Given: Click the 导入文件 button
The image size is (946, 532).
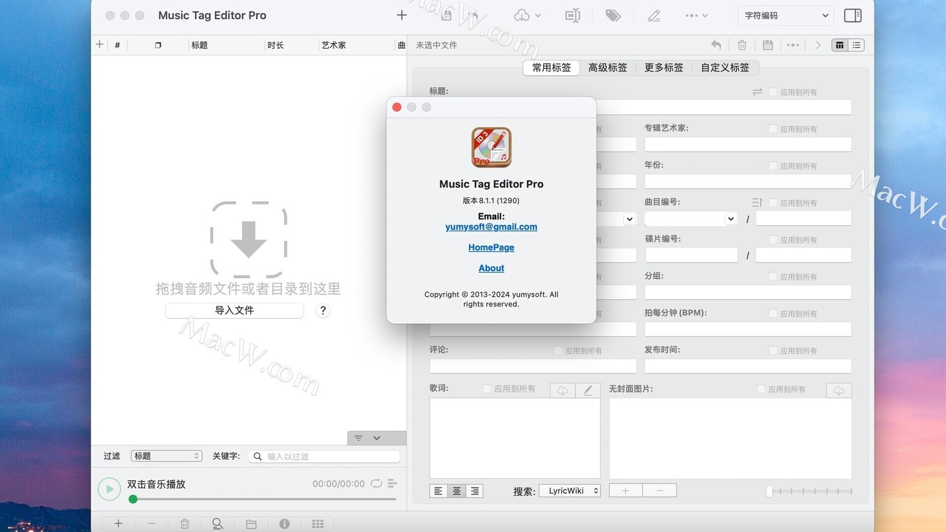Looking at the screenshot, I should pos(235,310).
